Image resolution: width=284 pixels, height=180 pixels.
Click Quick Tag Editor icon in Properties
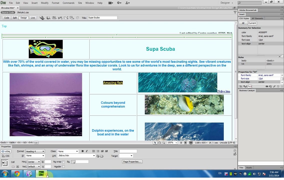235,154
